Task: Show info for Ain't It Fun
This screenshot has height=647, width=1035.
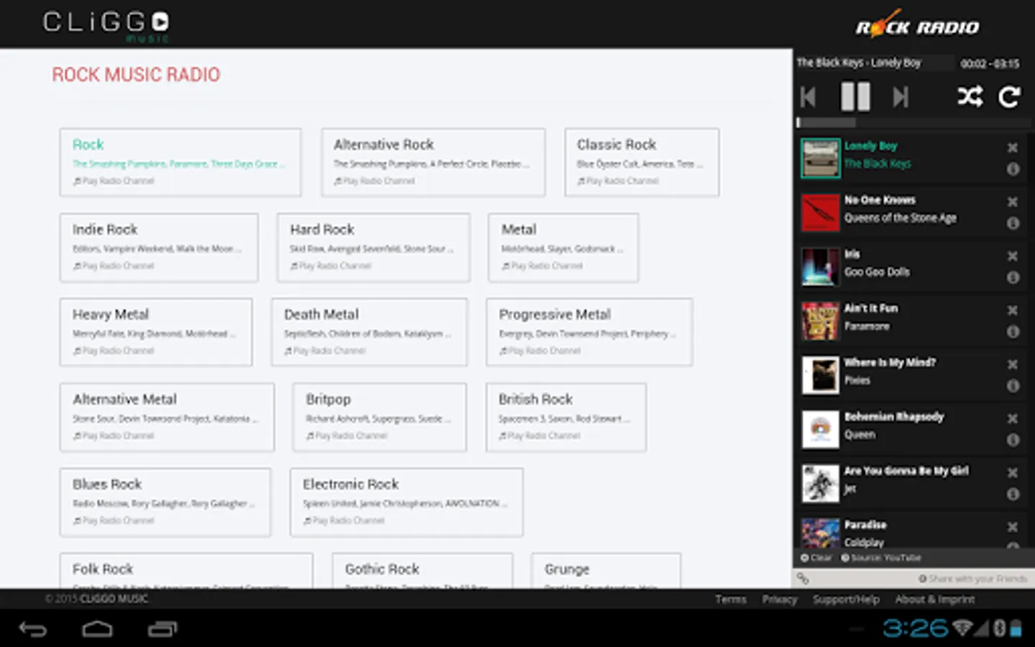Action: pyautogui.click(x=1013, y=331)
